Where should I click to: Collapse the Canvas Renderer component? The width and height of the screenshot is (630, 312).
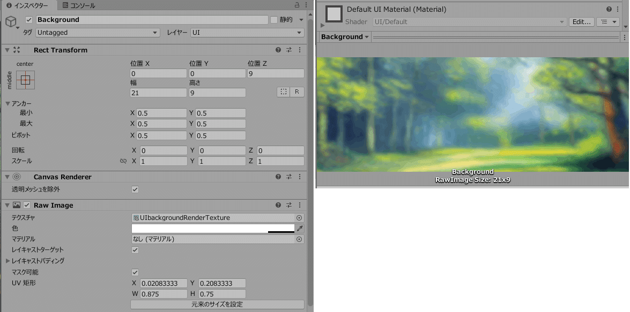[7, 177]
